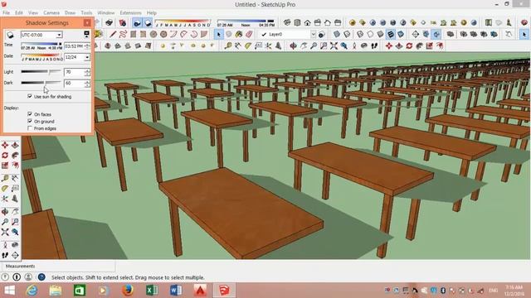Click the Light value field showing 70
The height and width of the screenshot is (298, 531).
coord(74,72)
